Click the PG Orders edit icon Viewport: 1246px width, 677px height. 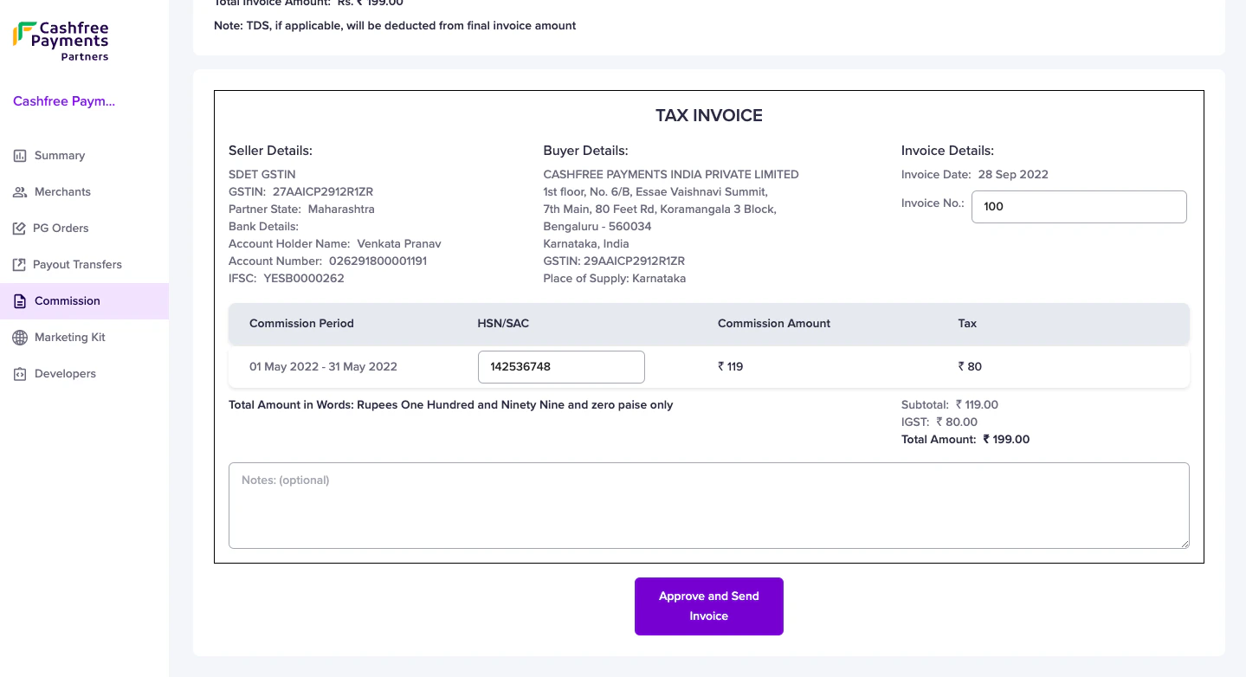tap(19, 229)
